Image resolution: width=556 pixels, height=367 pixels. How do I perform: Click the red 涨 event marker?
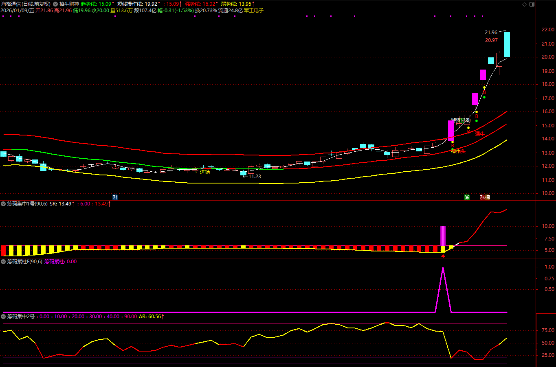482,197
